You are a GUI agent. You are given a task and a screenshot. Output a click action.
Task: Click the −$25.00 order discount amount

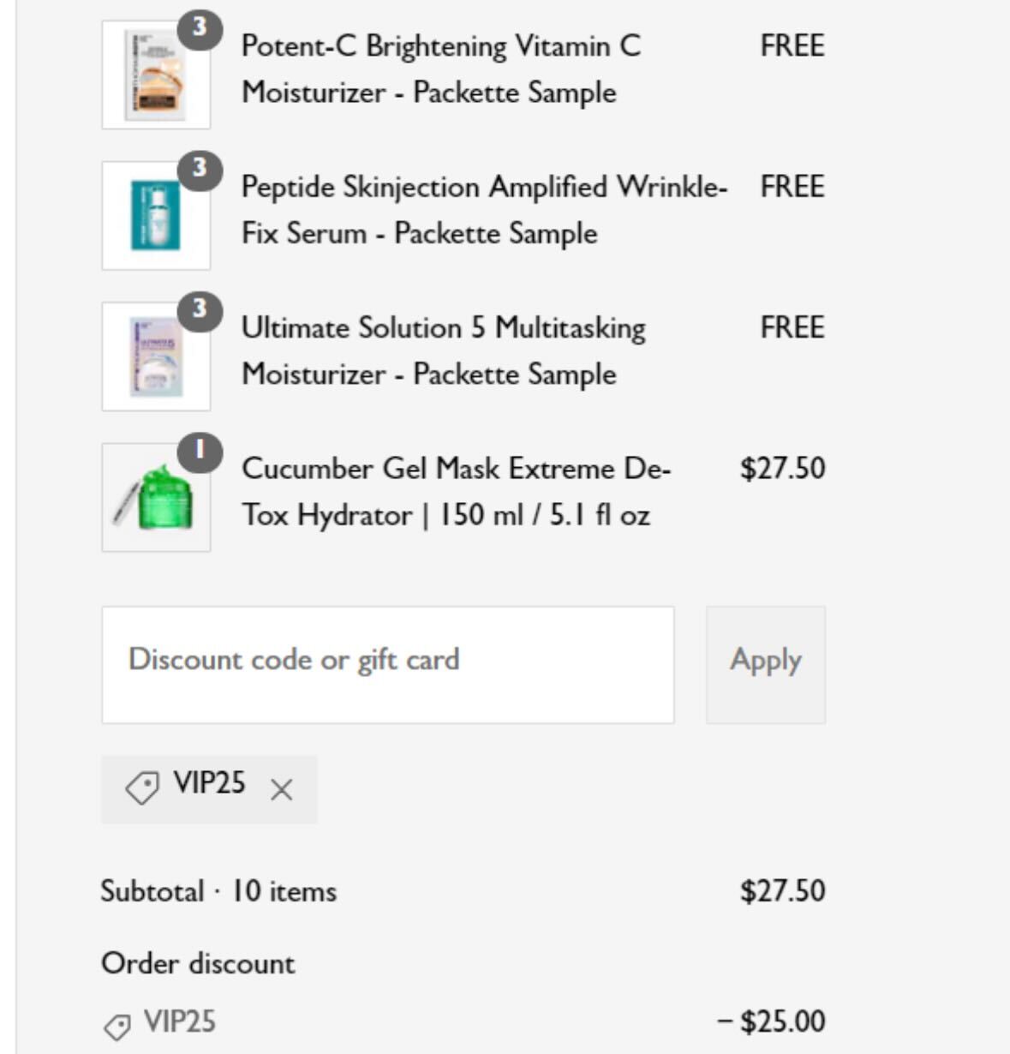[x=771, y=1021]
